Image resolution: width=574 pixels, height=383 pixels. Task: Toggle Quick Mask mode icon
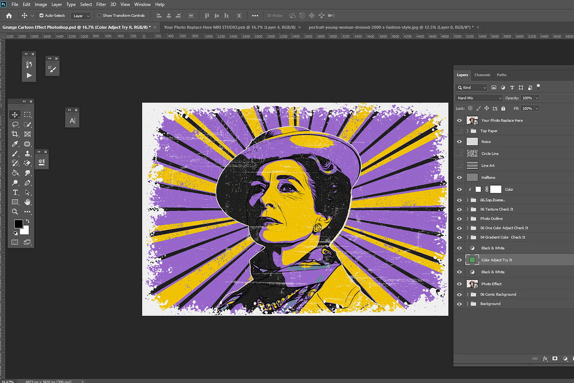[x=15, y=242]
